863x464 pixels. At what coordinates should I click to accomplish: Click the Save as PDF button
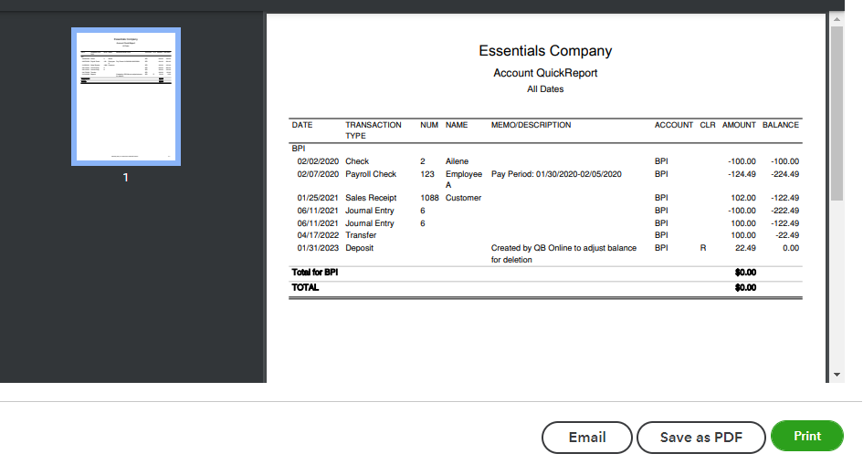(700, 437)
